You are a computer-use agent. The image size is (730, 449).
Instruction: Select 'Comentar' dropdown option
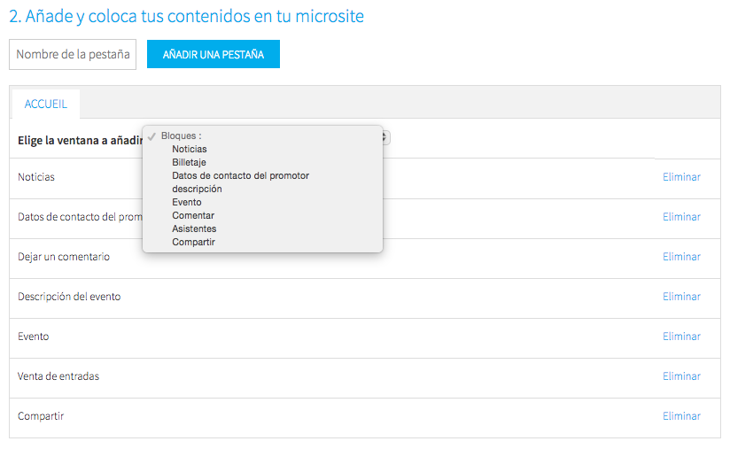[x=193, y=215]
